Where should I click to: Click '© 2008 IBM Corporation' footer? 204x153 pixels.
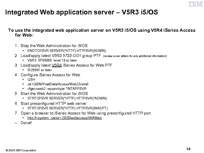pos(21,150)
